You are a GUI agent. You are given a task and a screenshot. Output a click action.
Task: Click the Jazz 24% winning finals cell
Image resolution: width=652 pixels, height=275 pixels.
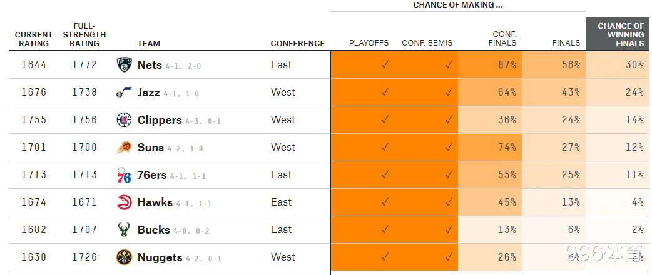pos(618,92)
